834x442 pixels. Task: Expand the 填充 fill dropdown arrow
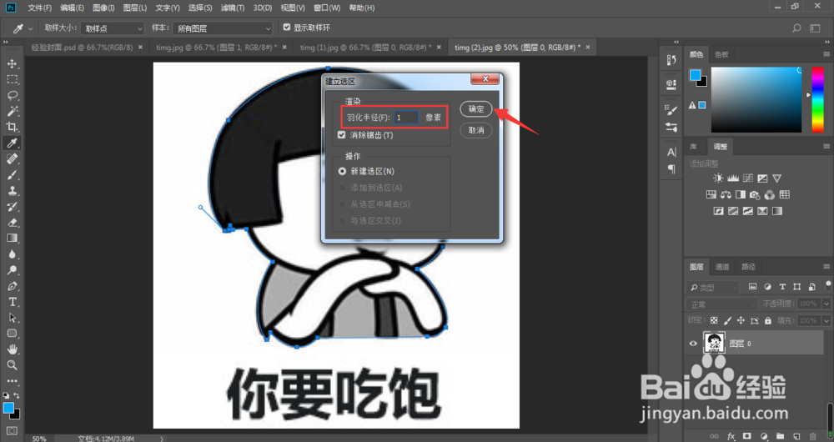826,321
